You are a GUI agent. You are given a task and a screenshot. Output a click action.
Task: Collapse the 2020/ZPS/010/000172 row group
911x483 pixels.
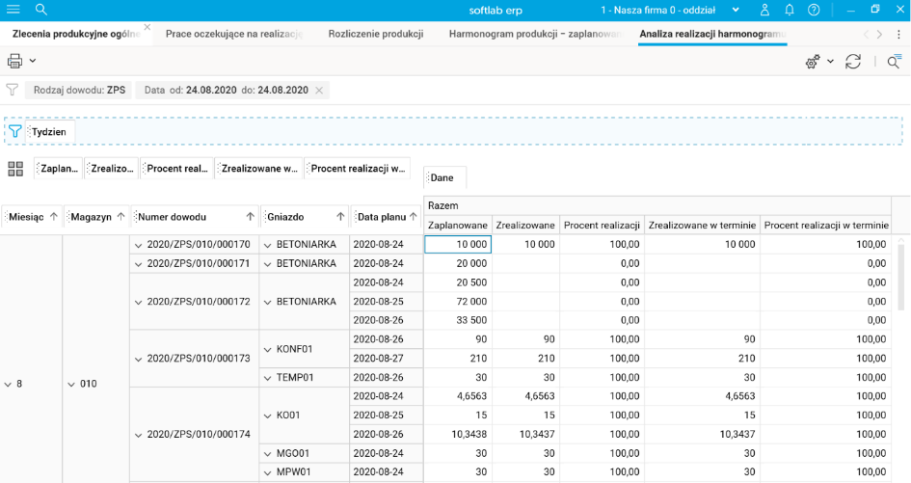tap(138, 302)
